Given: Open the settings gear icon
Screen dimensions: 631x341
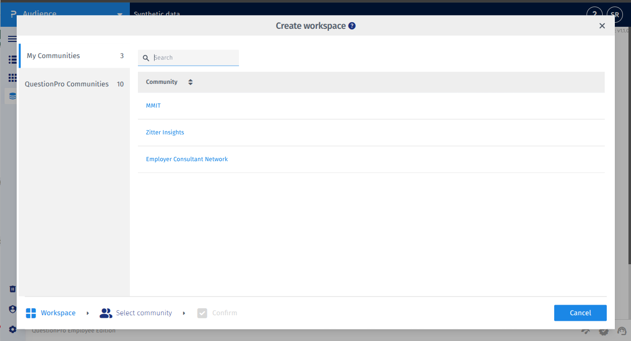Looking at the screenshot, I should point(13,329).
